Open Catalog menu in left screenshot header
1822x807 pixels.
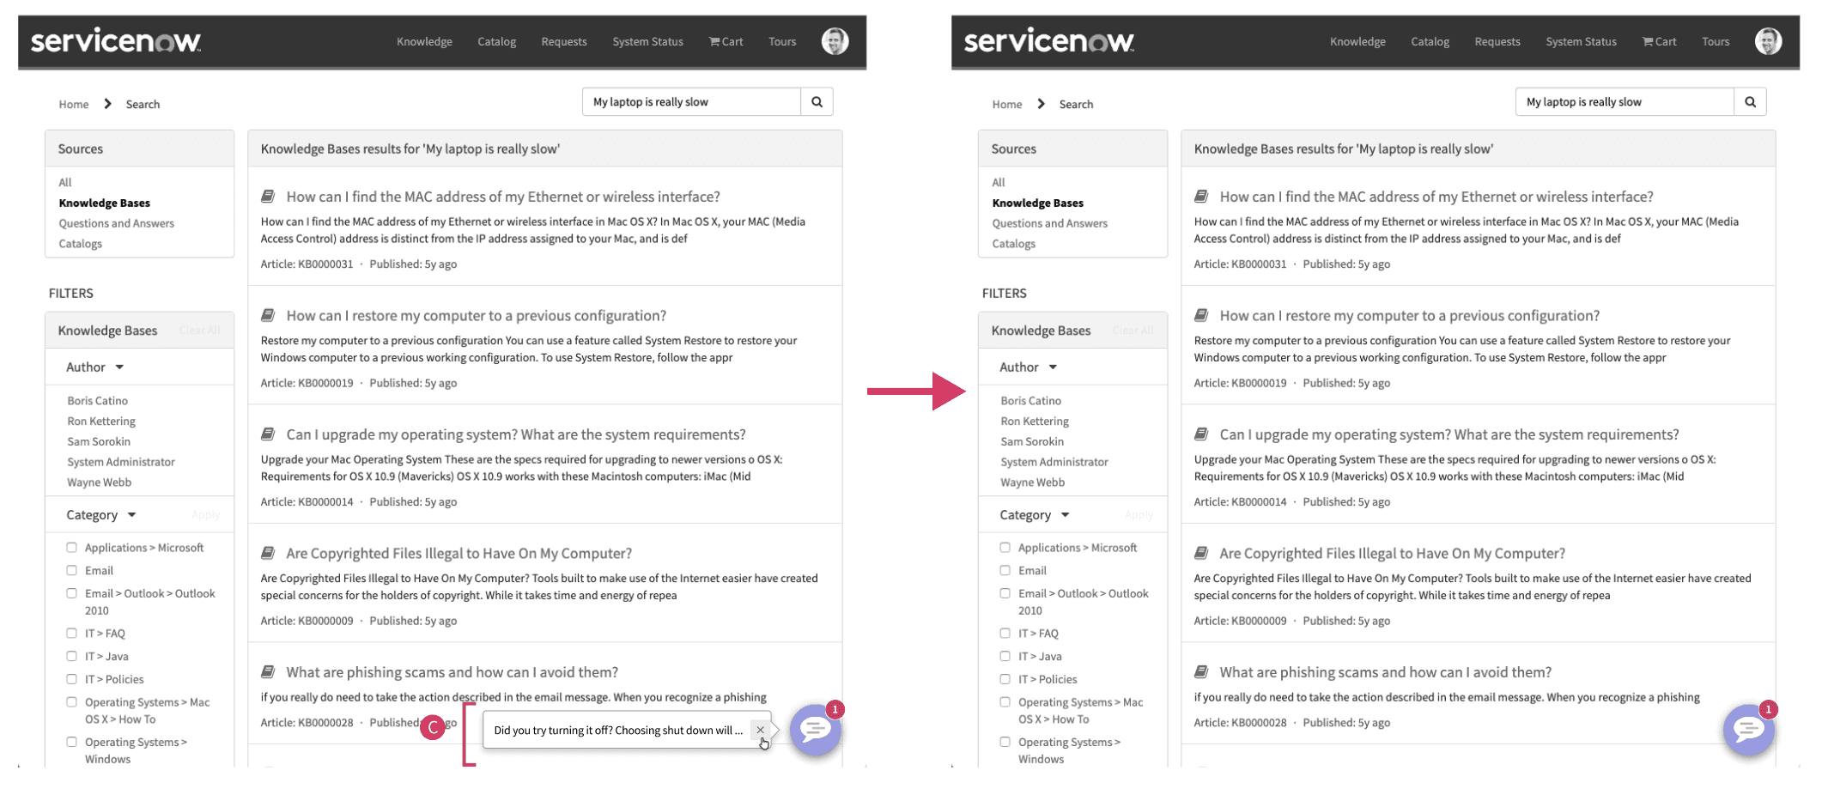496,41
